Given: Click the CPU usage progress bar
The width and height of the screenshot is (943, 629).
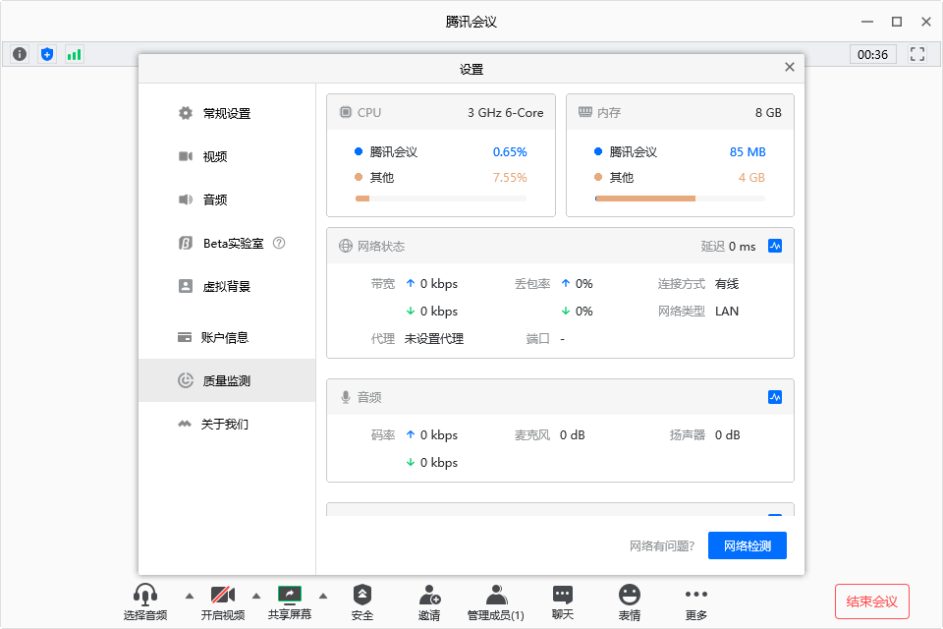Looking at the screenshot, I should tap(441, 199).
